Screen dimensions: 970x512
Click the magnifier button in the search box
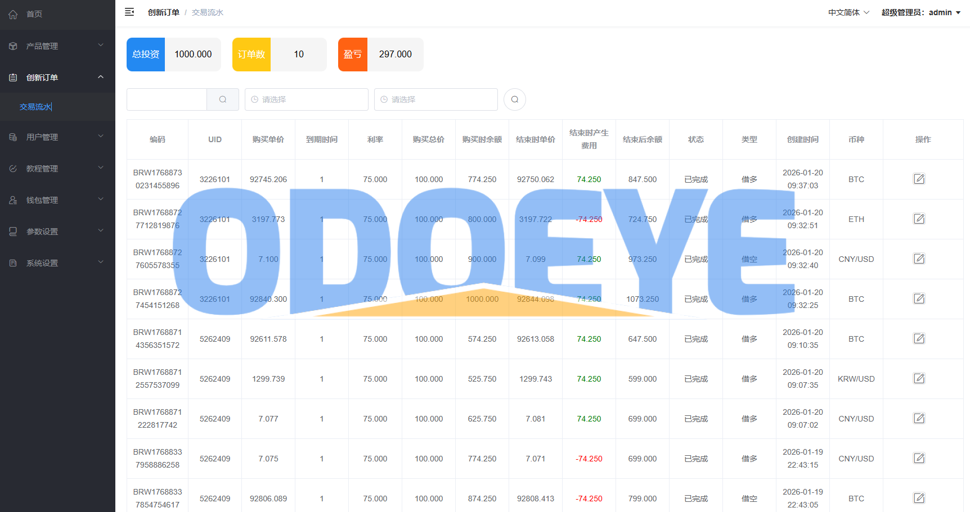pos(223,99)
